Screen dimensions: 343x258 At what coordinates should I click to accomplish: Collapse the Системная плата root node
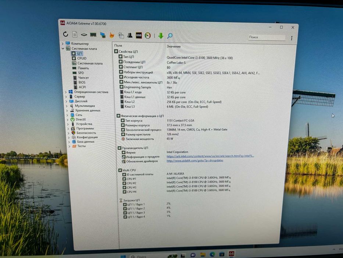[63, 49]
